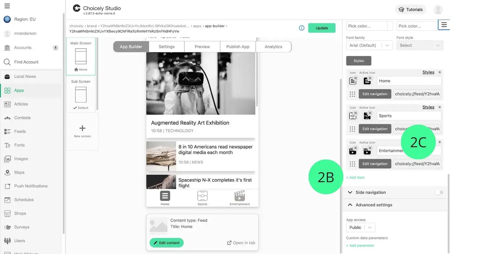Viewport: 495px width, 254px height.
Task: Grab the drag handle of Sports item
Action: pyautogui.click(x=353, y=129)
